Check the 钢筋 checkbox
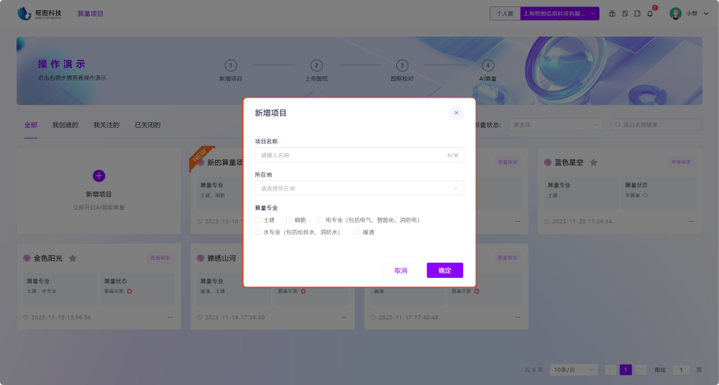Viewport: 719px width, 385px height. (x=289, y=220)
